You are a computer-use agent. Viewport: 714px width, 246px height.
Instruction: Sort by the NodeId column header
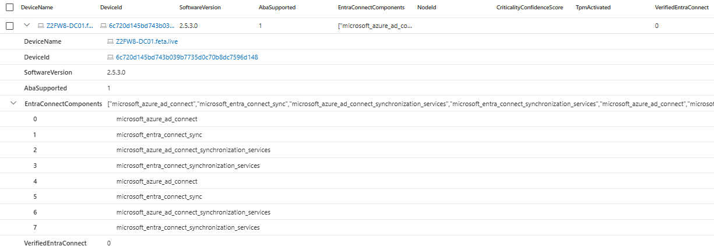(427, 8)
